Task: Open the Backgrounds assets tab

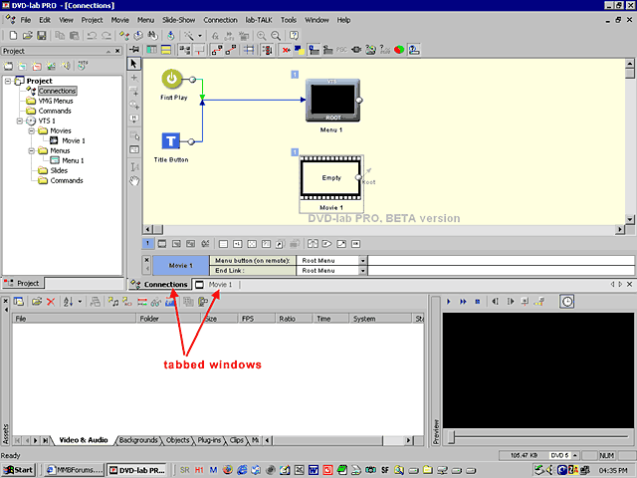Action: (138, 440)
